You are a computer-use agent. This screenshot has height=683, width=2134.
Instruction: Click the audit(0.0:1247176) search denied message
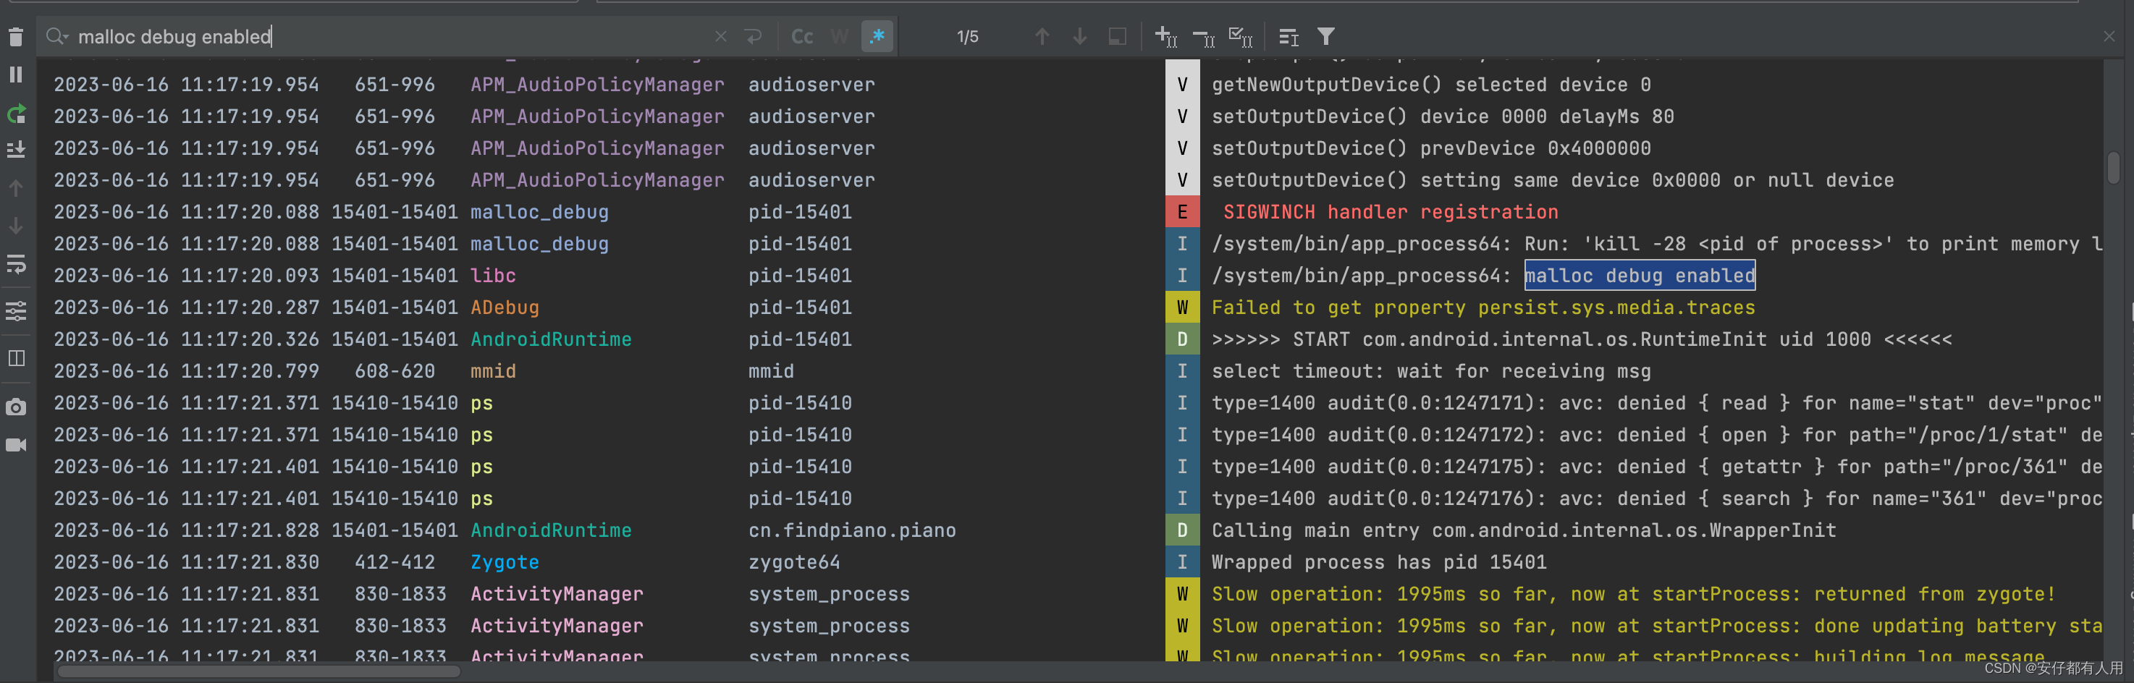tap(1657, 499)
